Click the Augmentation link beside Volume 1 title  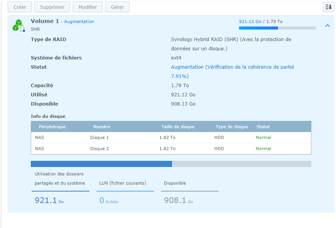click(79, 22)
